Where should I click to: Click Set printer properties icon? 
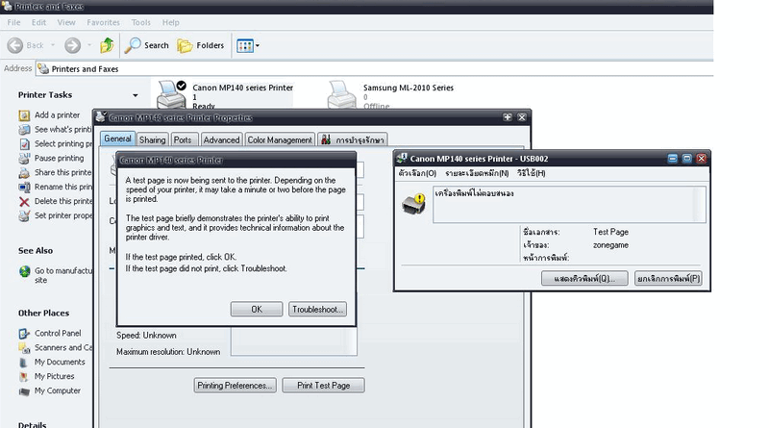click(x=24, y=215)
